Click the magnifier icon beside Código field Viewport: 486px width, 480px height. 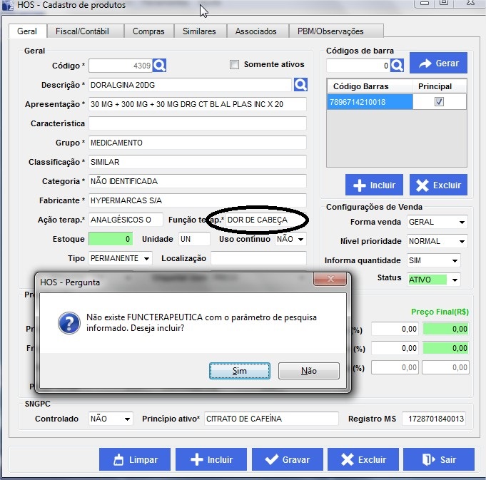(x=159, y=66)
